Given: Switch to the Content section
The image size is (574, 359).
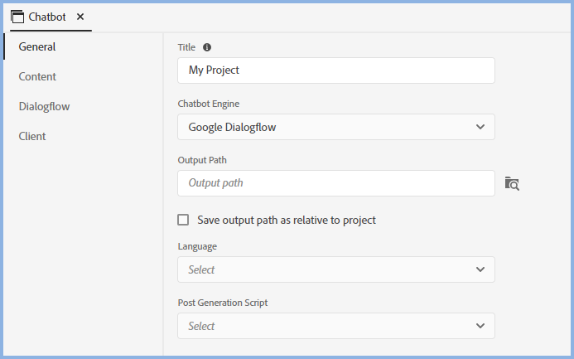Looking at the screenshot, I should click(x=37, y=76).
